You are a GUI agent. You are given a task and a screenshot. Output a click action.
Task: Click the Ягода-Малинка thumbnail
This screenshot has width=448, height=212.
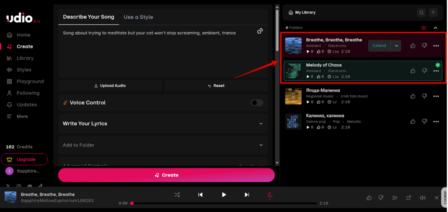click(294, 96)
